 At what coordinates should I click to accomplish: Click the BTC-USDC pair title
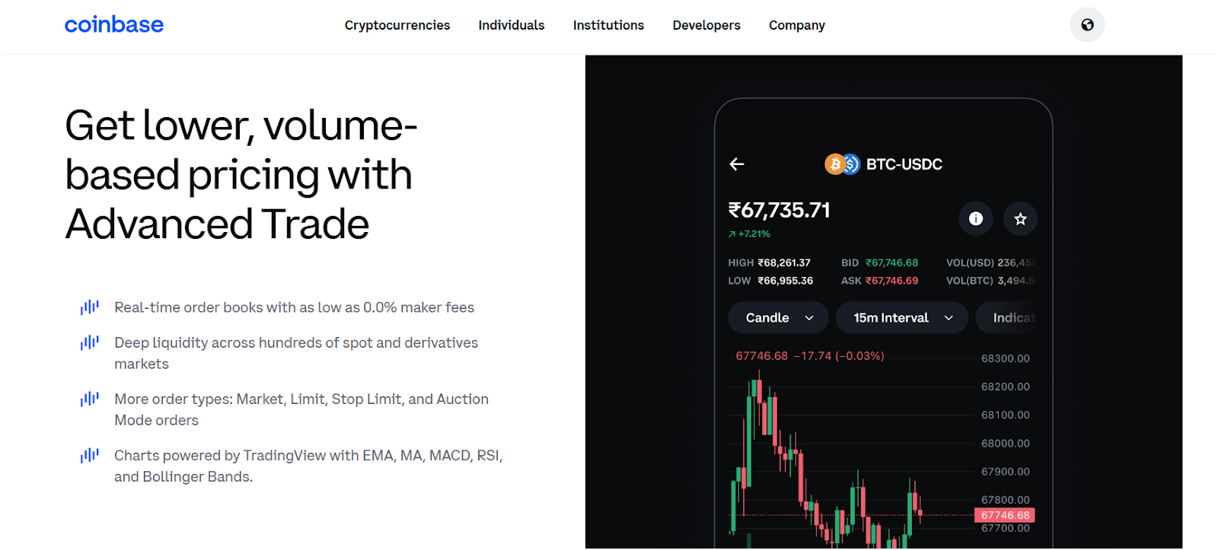point(904,164)
